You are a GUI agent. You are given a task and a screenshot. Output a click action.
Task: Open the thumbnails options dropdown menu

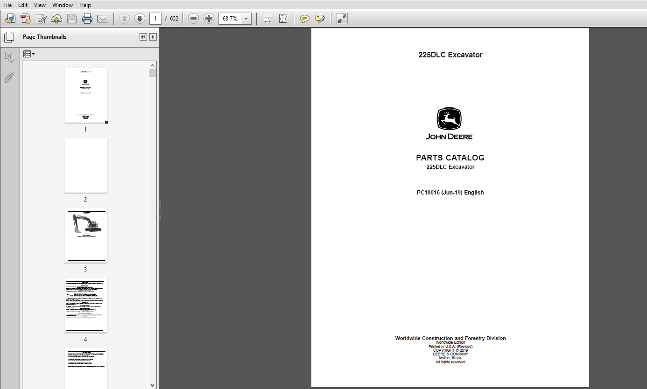[29, 54]
